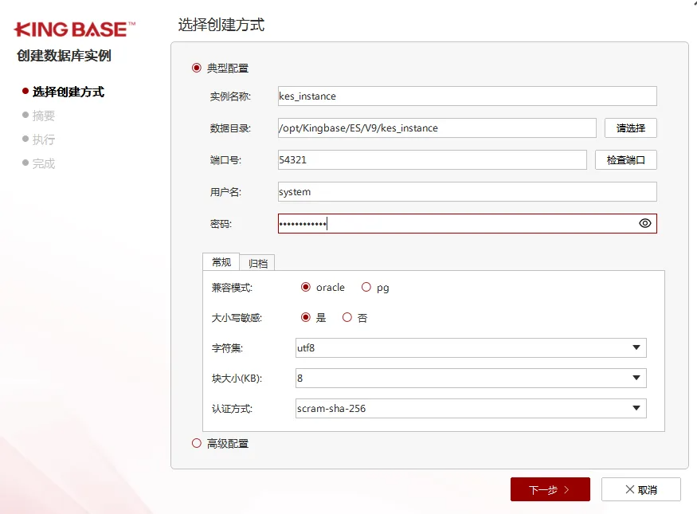
Task: Proceed with the 下一步 button
Action: (550, 489)
